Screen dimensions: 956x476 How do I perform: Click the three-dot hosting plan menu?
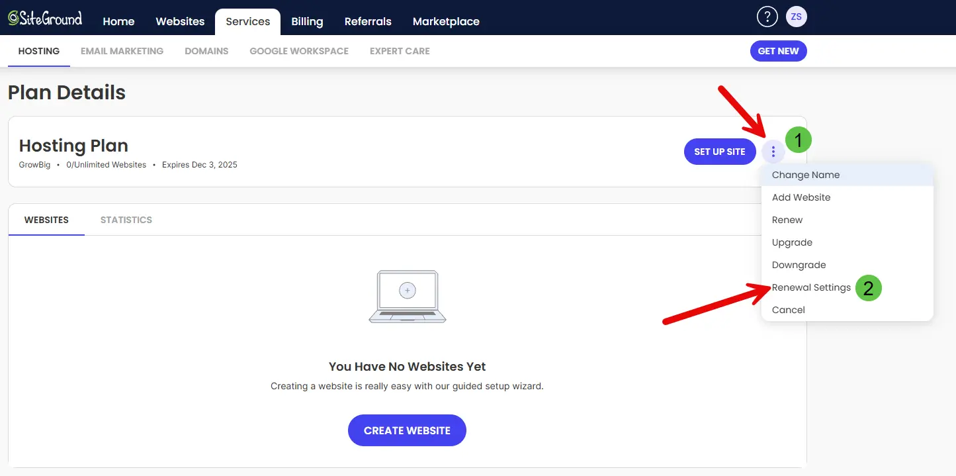click(773, 152)
